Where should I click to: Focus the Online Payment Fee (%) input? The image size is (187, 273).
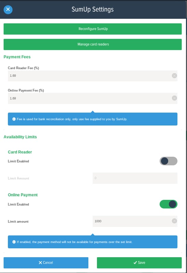(92, 99)
